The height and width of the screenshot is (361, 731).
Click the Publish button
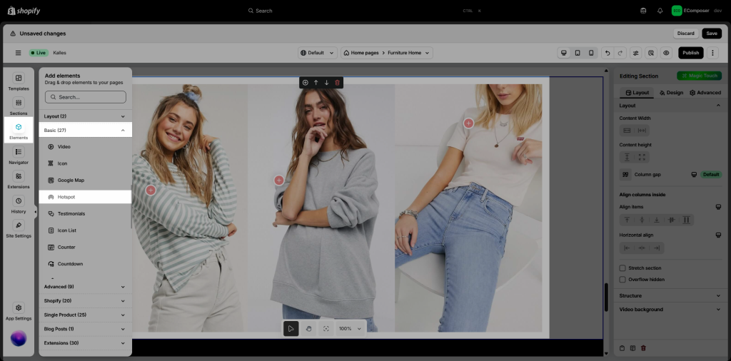coord(690,53)
